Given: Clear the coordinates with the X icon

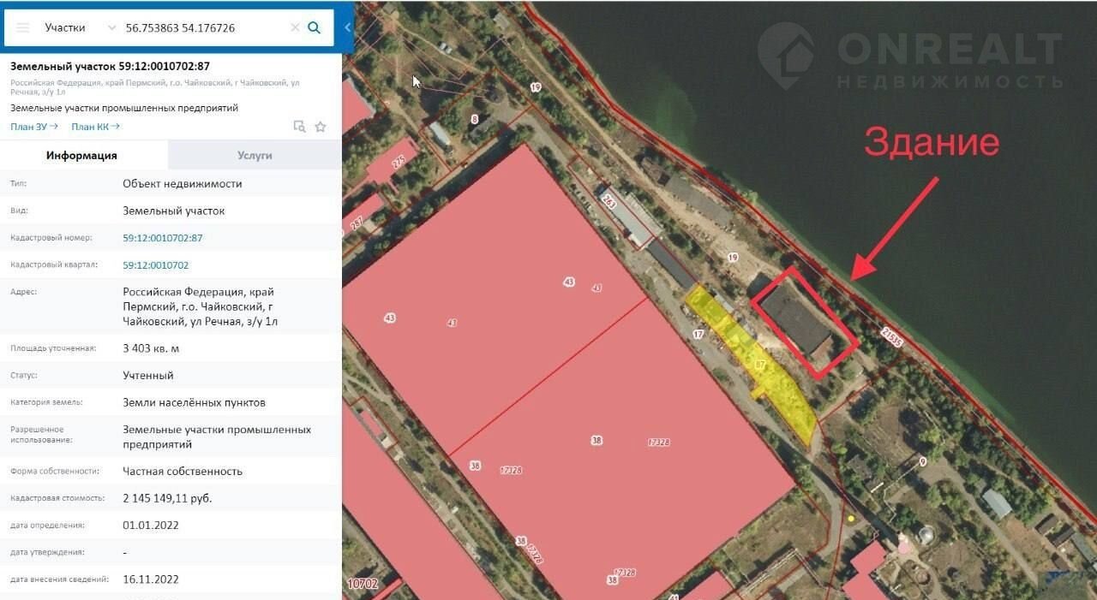Looking at the screenshot, I should 295,27.
